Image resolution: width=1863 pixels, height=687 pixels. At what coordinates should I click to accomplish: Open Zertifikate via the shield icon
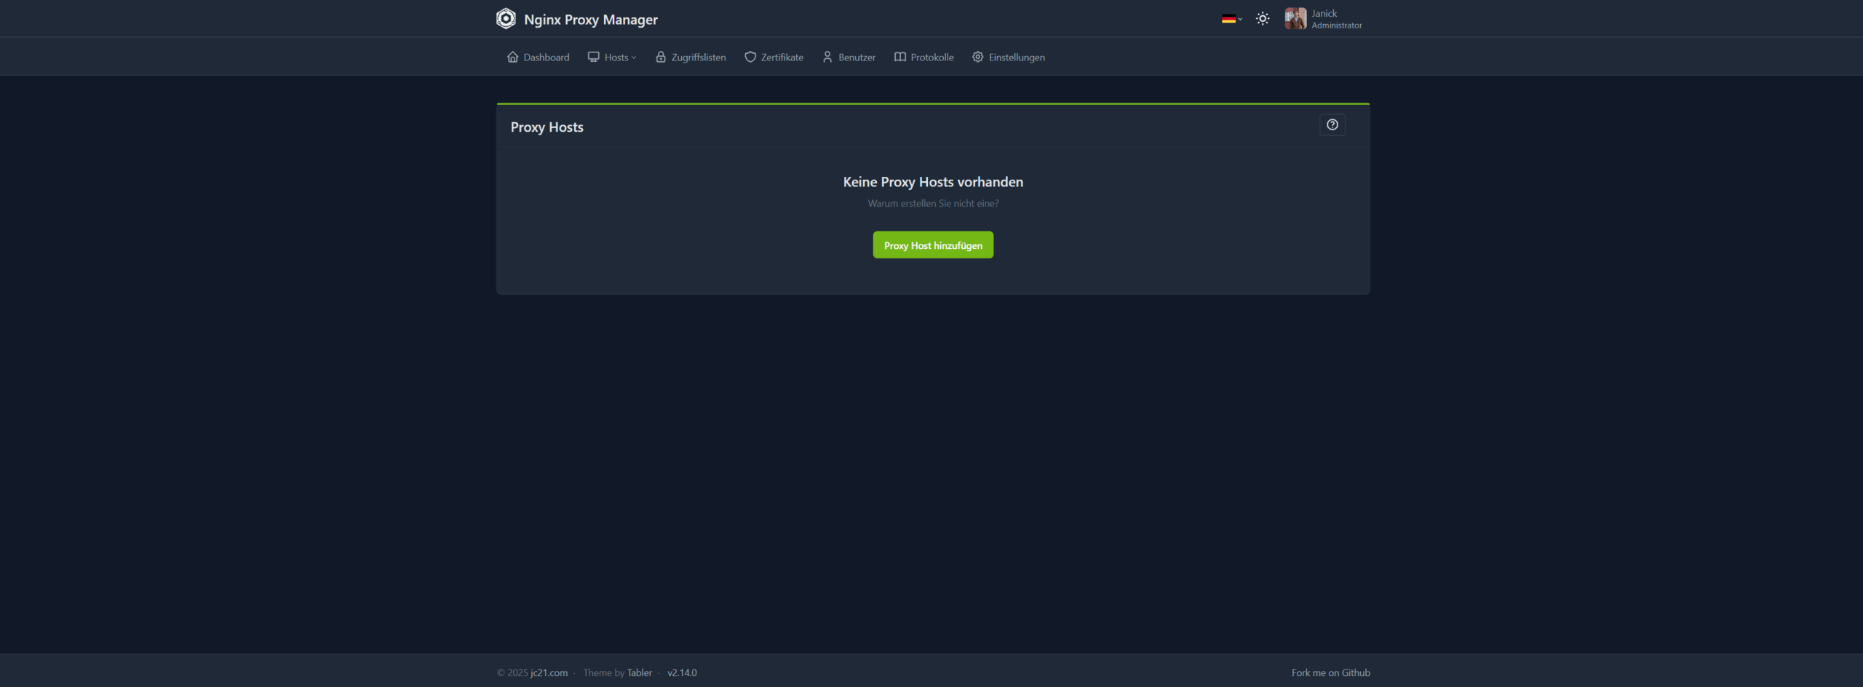(750, 57)
